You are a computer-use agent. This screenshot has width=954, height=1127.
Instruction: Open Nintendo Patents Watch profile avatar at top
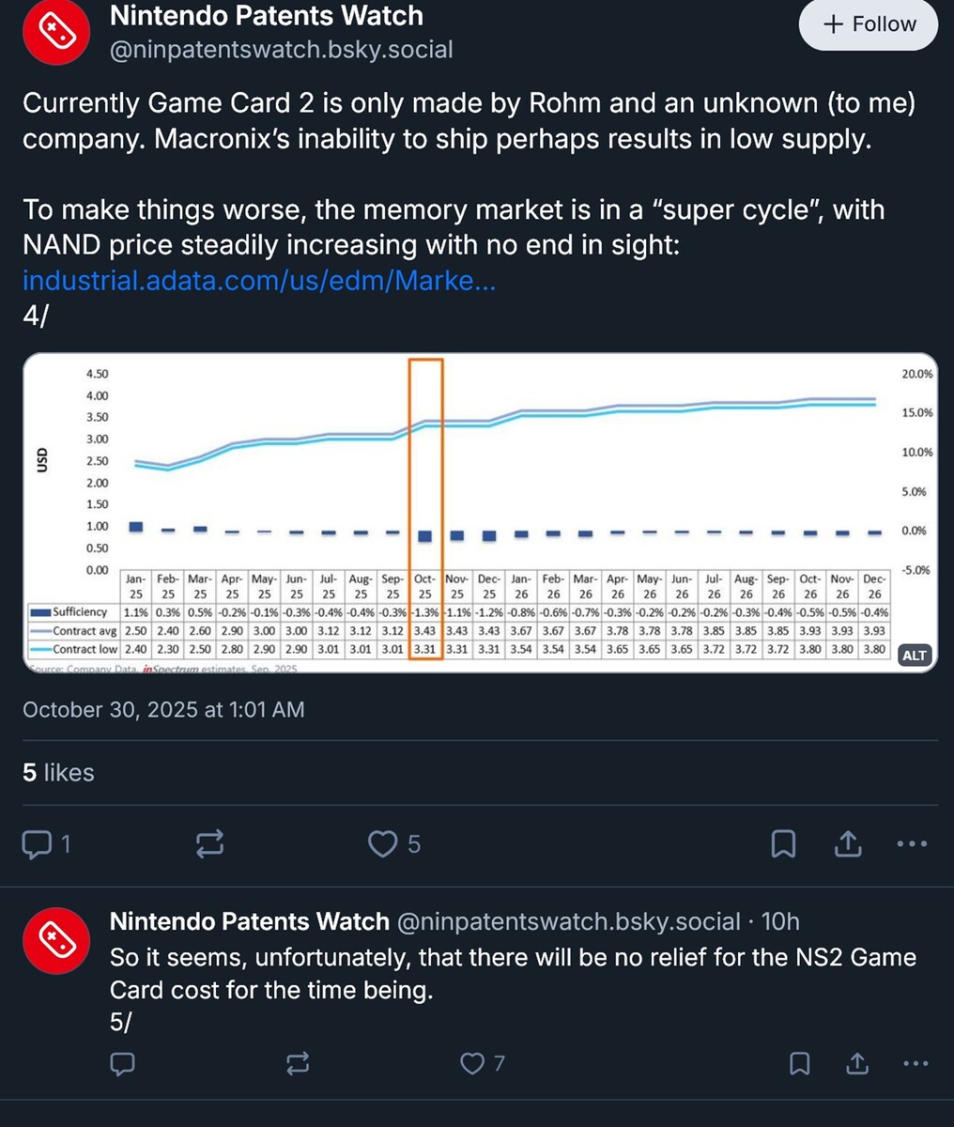point(55,32)
